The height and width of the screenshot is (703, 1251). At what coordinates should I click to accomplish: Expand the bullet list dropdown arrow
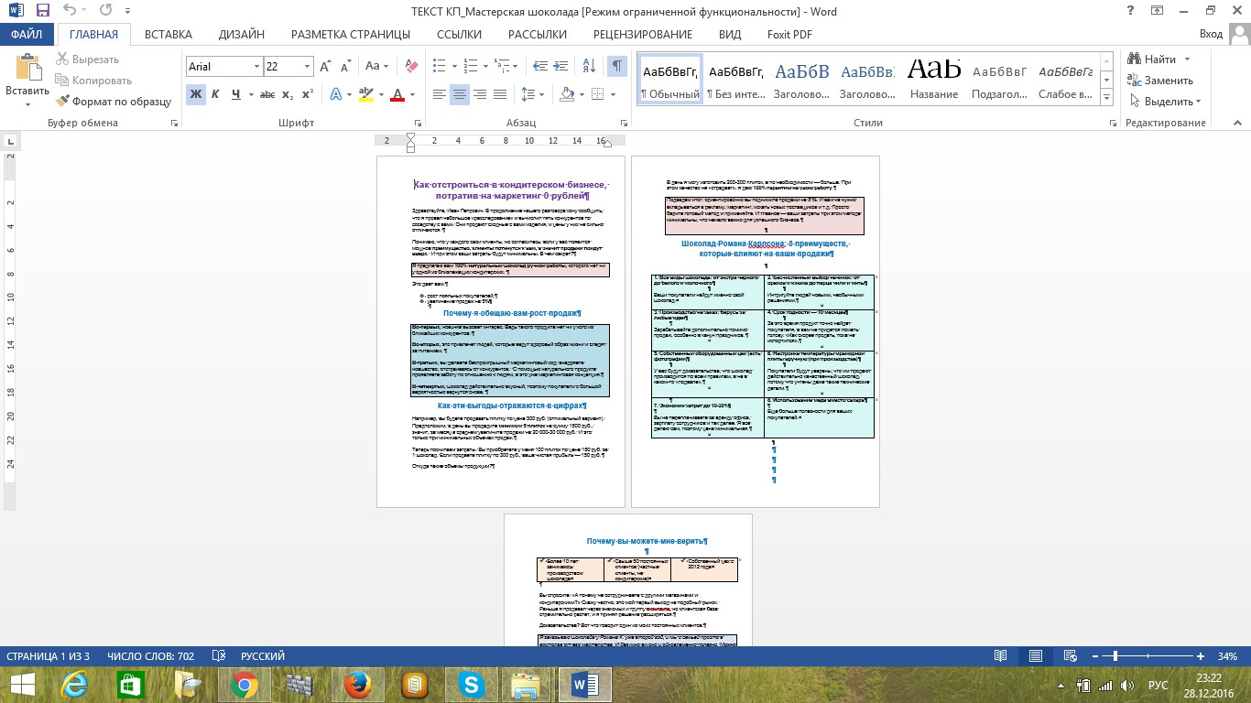pyautogui.click(x=453, y=67)
